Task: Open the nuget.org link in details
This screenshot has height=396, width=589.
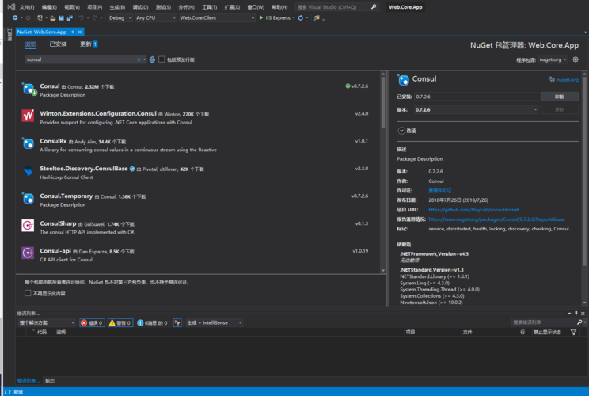Action: [x=567, y=80]
